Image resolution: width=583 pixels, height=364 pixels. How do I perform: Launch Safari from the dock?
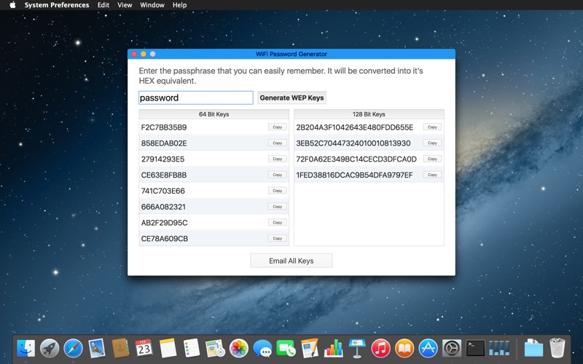pyautogui.click(x=74, y=349)
